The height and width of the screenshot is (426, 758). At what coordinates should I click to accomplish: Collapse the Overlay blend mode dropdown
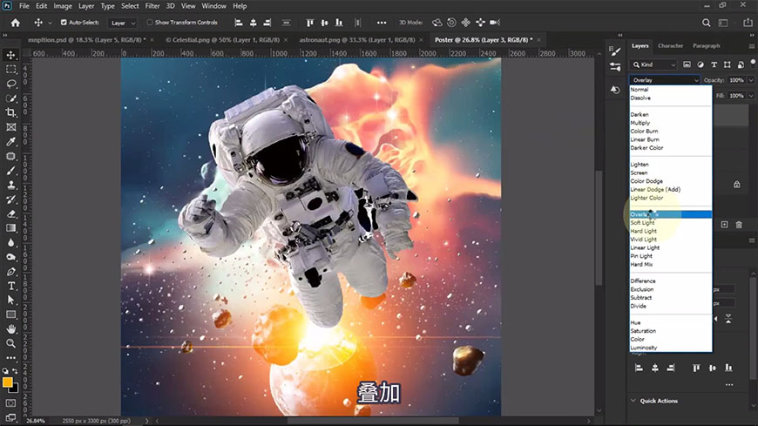point(665,80)
